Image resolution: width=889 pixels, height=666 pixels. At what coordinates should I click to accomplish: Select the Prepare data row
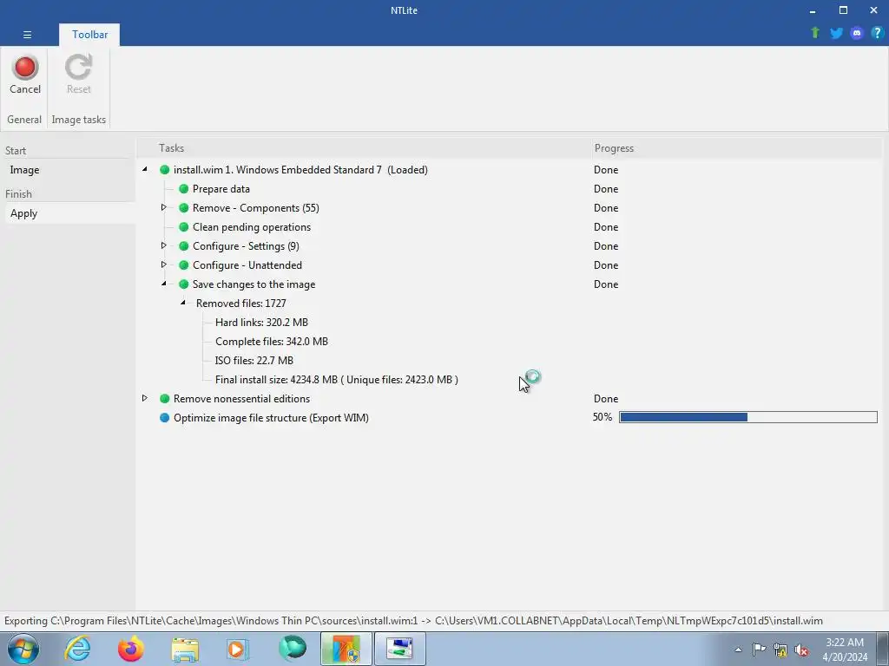tap(221, 189)
